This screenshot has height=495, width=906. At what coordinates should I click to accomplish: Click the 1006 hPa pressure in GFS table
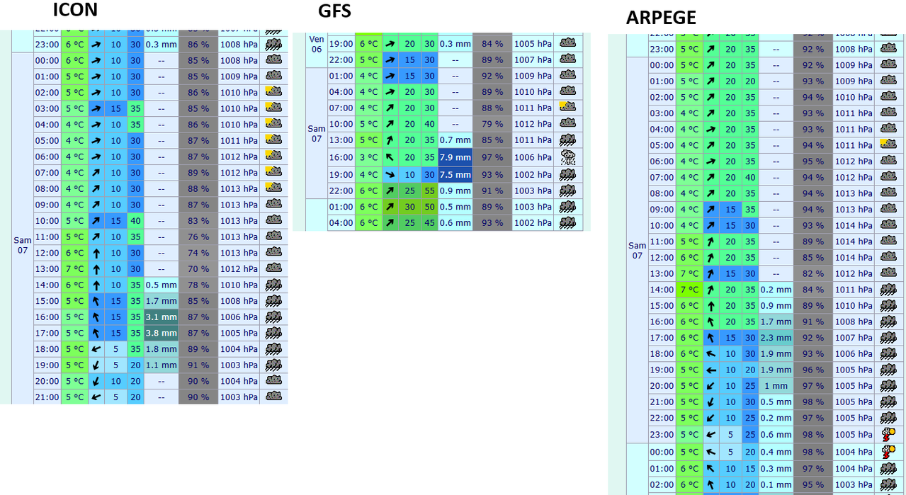tap(533, 157)
